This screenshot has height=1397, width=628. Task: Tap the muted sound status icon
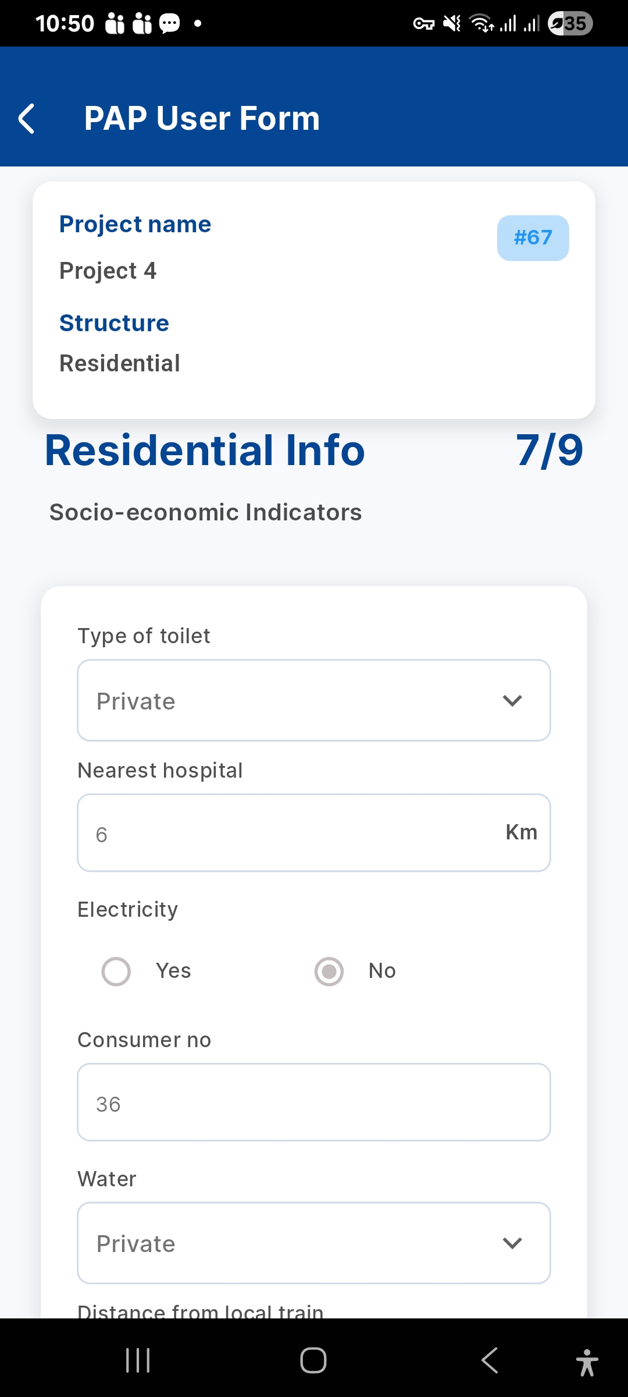[452, 23]
